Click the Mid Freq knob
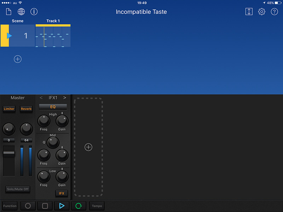This screenshot has width=283, height=212. point(44,155)
